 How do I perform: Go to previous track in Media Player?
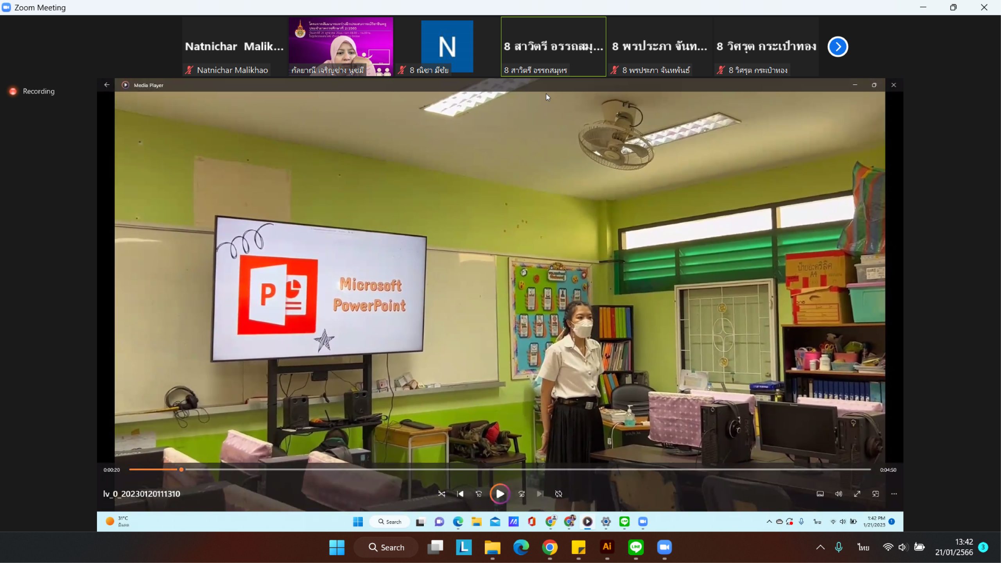click(460, 494)
